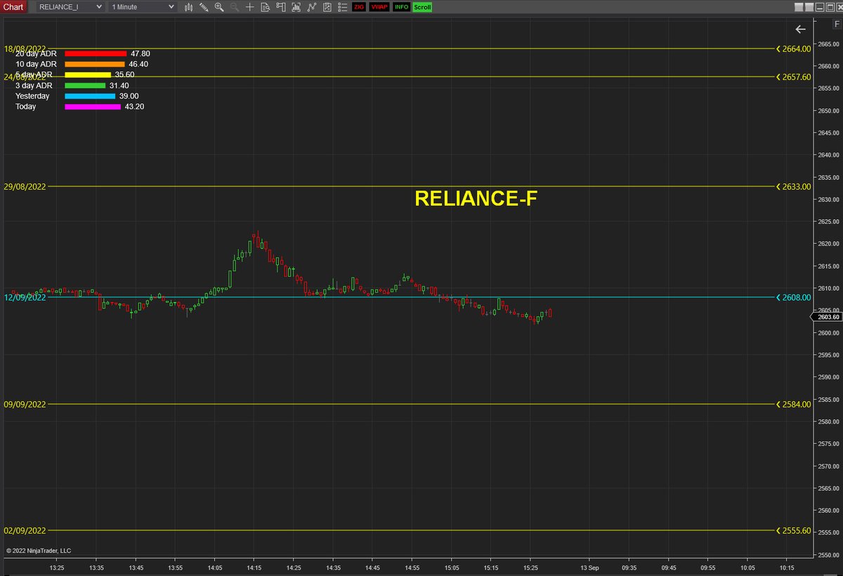Screen dimensions: 843x576
Task: Click the 2022 NinjaTrader, LLC copyright text
Action: pos(39,551)
